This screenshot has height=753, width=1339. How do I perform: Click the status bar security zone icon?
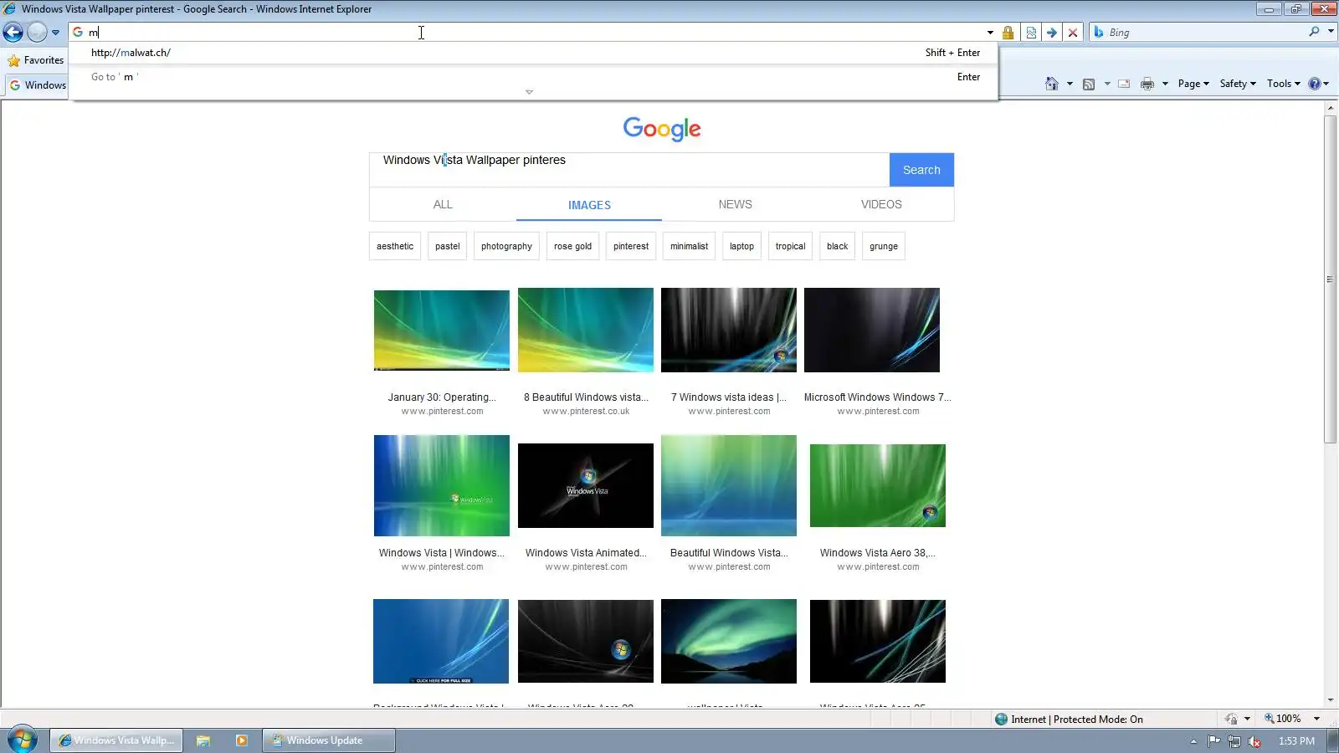(1001, 719)
